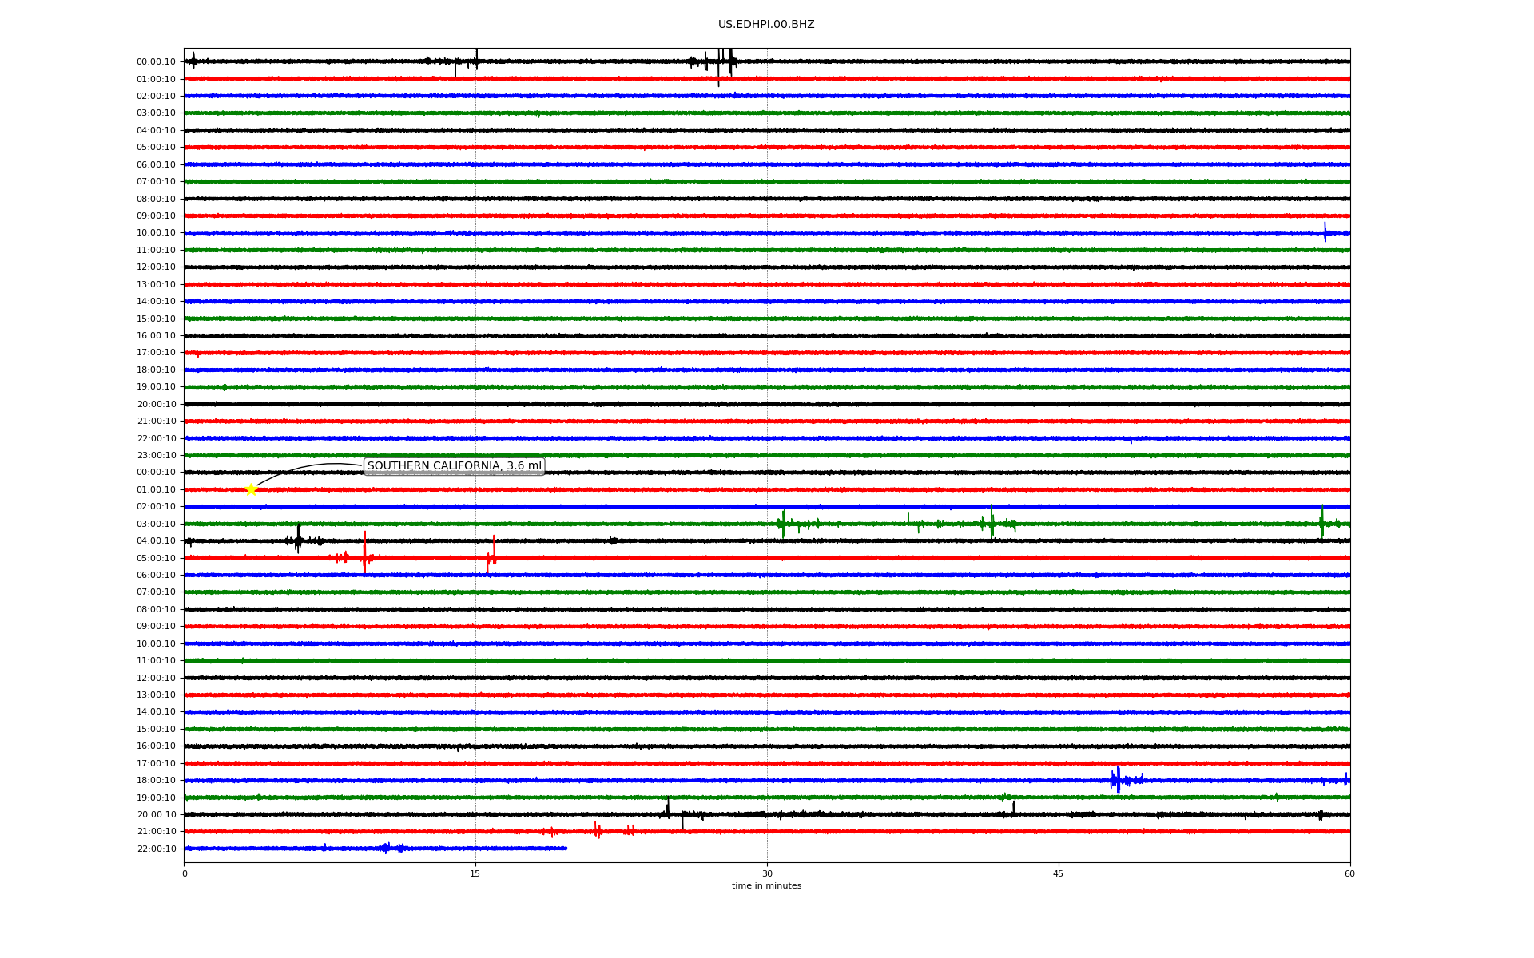The image size is (1534, 958).
Task: Click the 45 minute tick label
Action: (x=1058, y=873)
